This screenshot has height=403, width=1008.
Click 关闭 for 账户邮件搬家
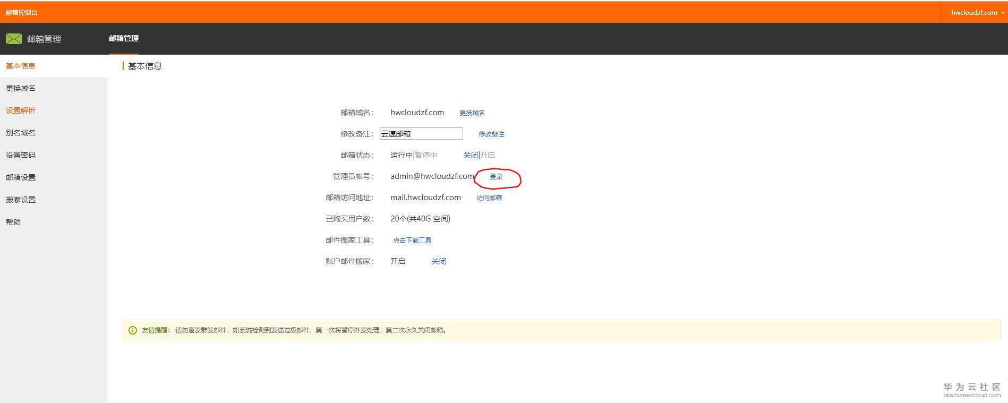click(x=439, y=261)
